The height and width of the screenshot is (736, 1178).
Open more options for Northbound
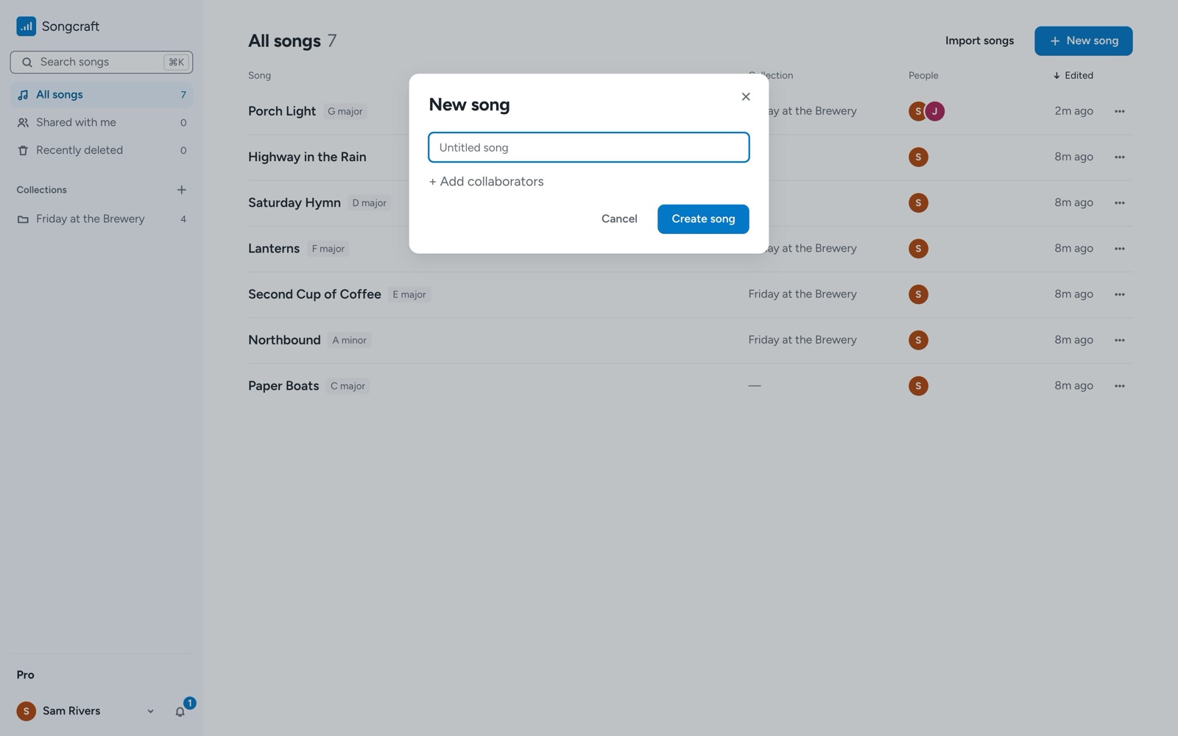coord(1119,340)
